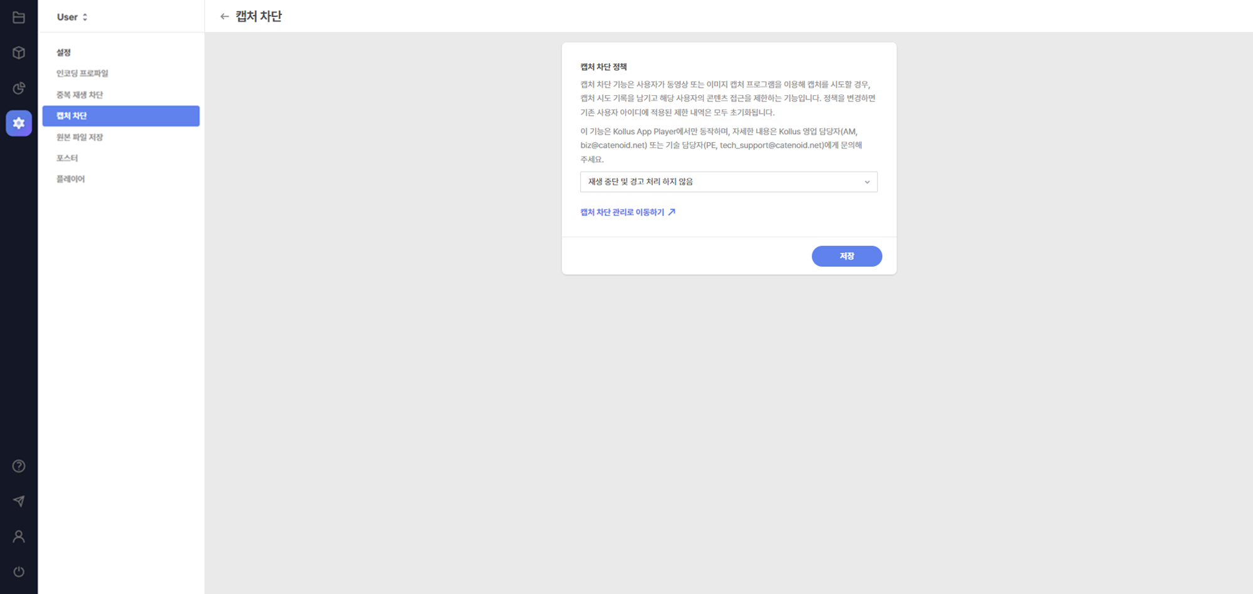Screen dimensions: 1253x594
Task: Go to 원본 파일 저장 settings
Action: tap(80, 137)
